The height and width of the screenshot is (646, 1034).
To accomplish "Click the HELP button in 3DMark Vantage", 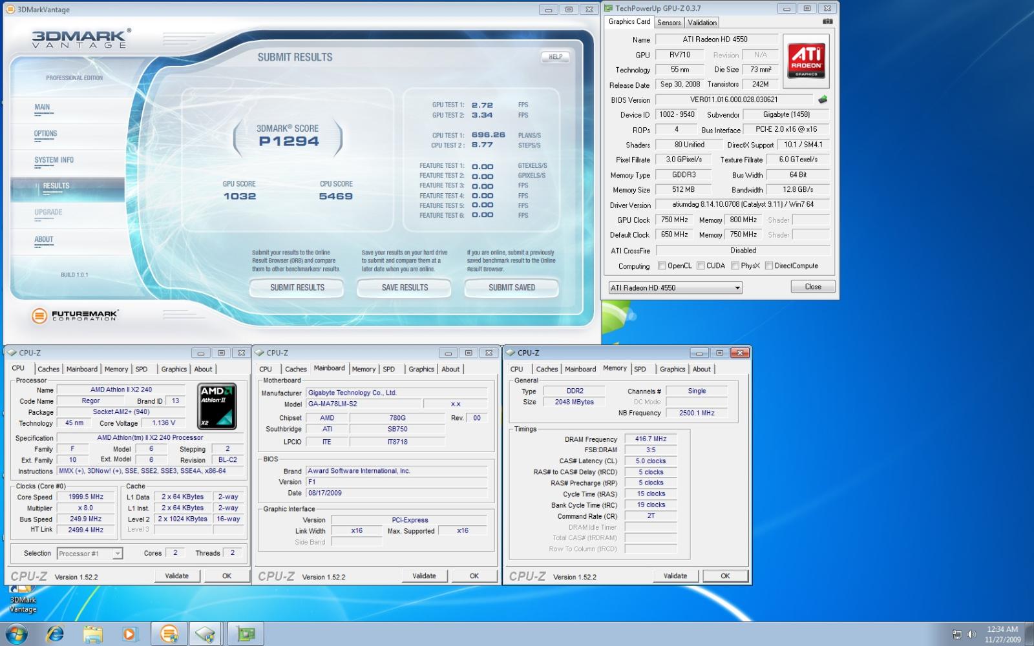I will [555, 57].
